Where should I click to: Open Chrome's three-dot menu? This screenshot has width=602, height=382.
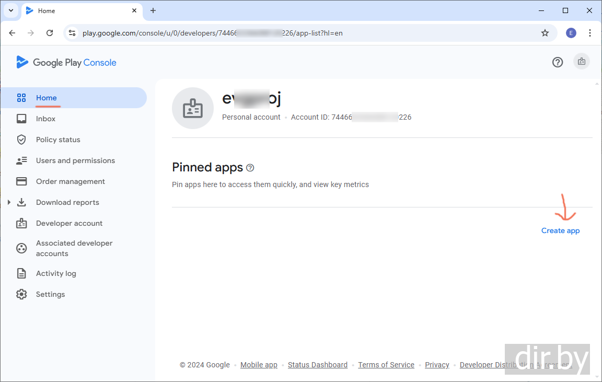pyautogui.click(x=590, y=33)
